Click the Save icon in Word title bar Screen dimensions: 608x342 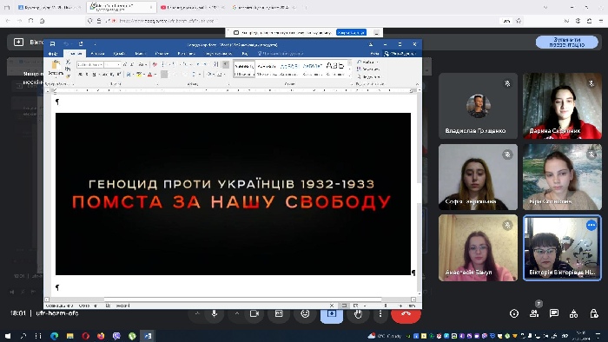pos(52,43)
